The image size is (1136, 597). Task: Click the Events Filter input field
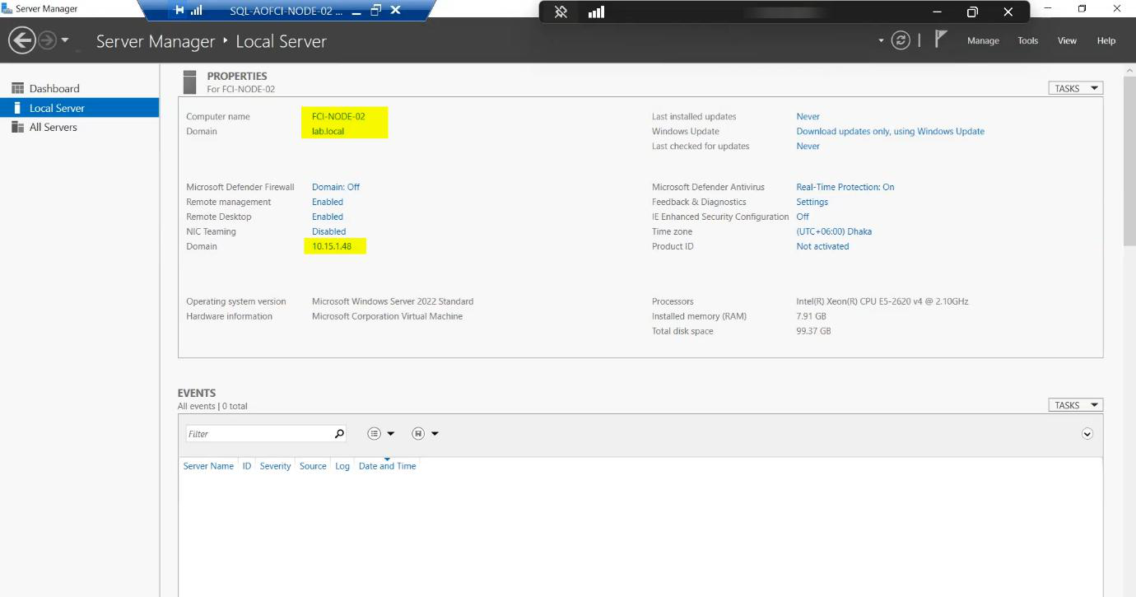[x=258, y=433]
